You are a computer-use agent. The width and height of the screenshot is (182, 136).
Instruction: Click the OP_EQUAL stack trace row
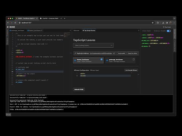pos(146,46)
